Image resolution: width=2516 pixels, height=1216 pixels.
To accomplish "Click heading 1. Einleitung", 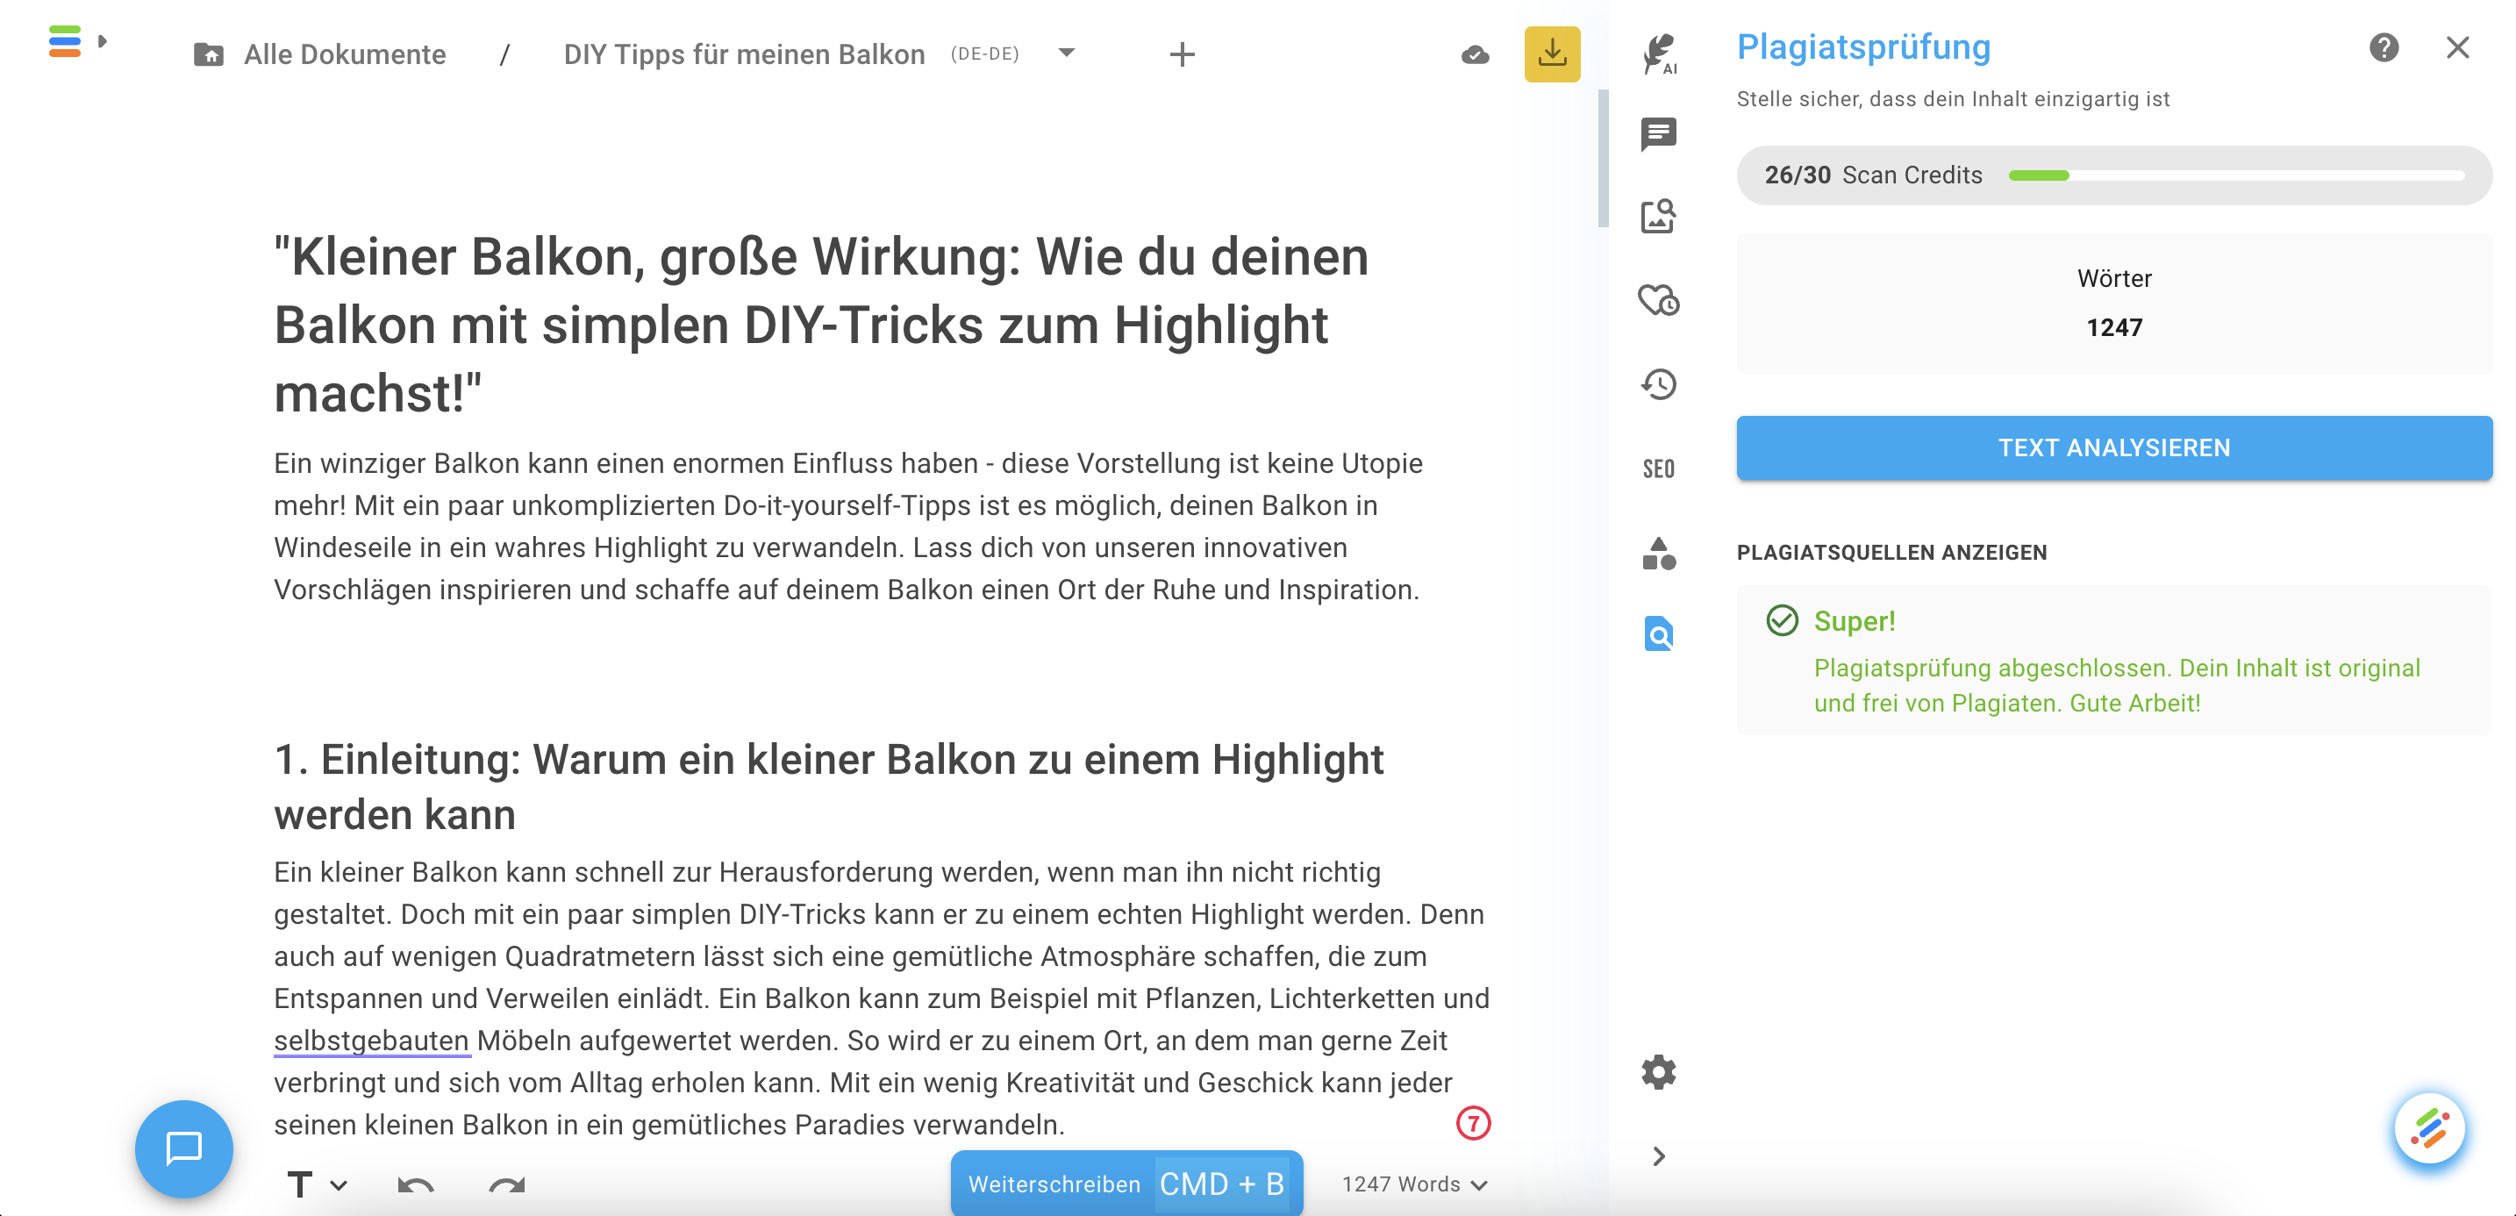I will 828,786.
